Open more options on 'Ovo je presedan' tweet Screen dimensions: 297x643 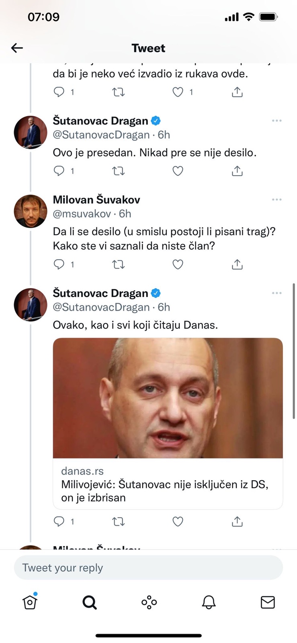pyautogui.click(x=277, y=121)
